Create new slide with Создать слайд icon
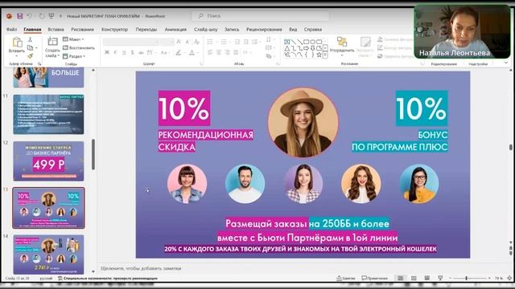This screenshot has width=515, height=289. (x=52, y=42)
